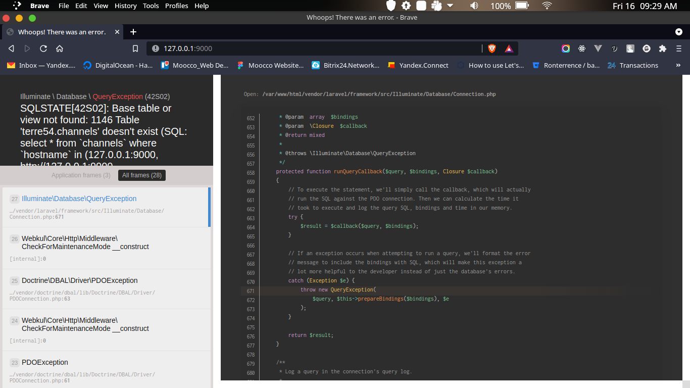The width and height of the screenshot is (690, 388).
Task: Expand the tray dropdown arrow
Action: pos(450,6)
